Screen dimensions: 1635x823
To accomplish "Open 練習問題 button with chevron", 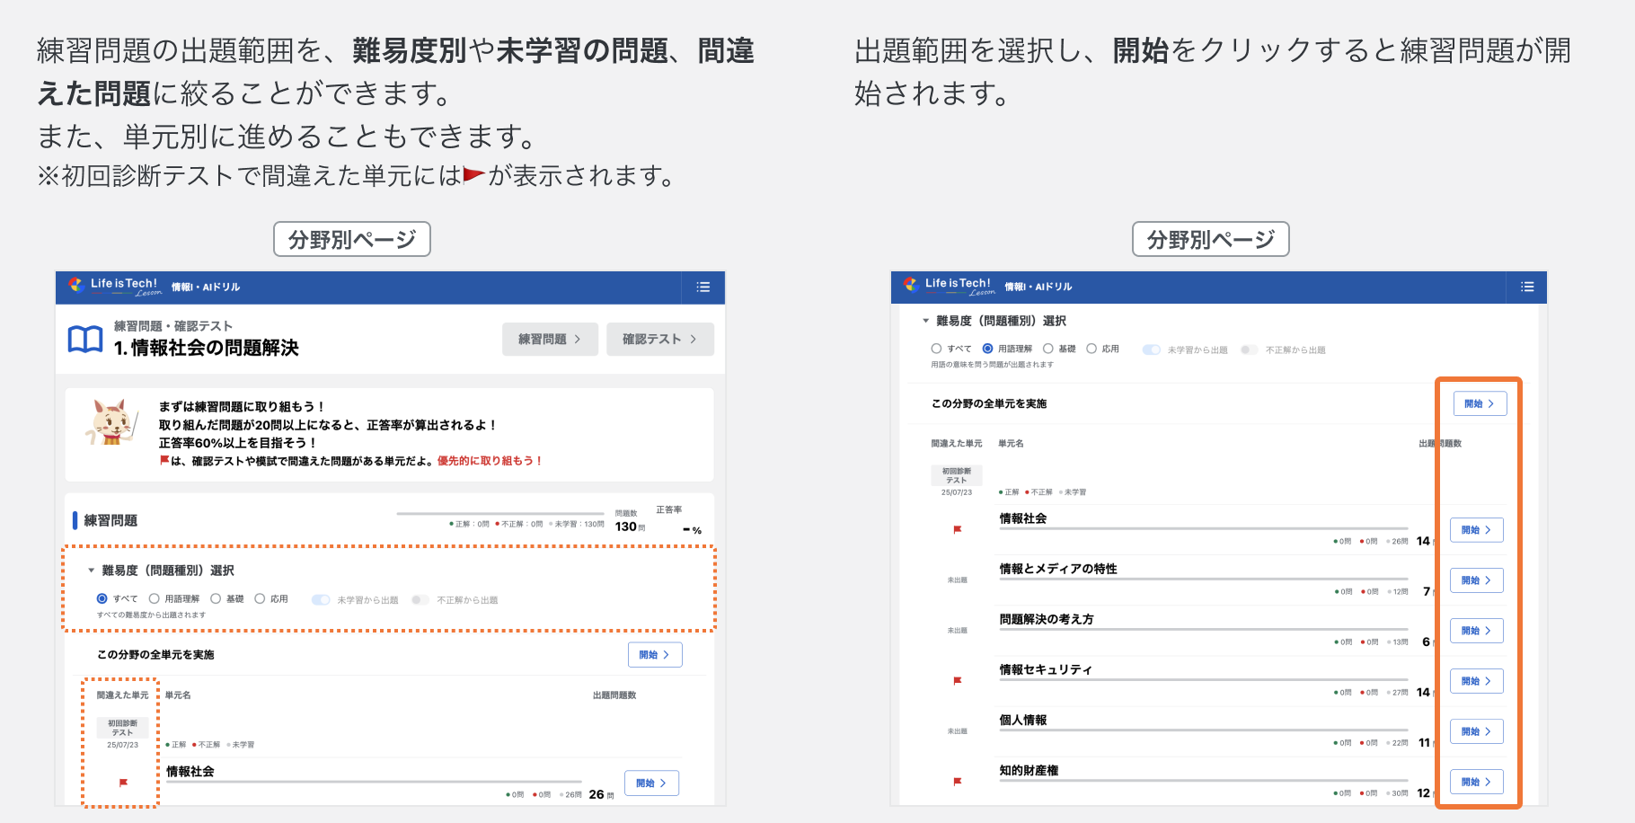I will 550,339.
